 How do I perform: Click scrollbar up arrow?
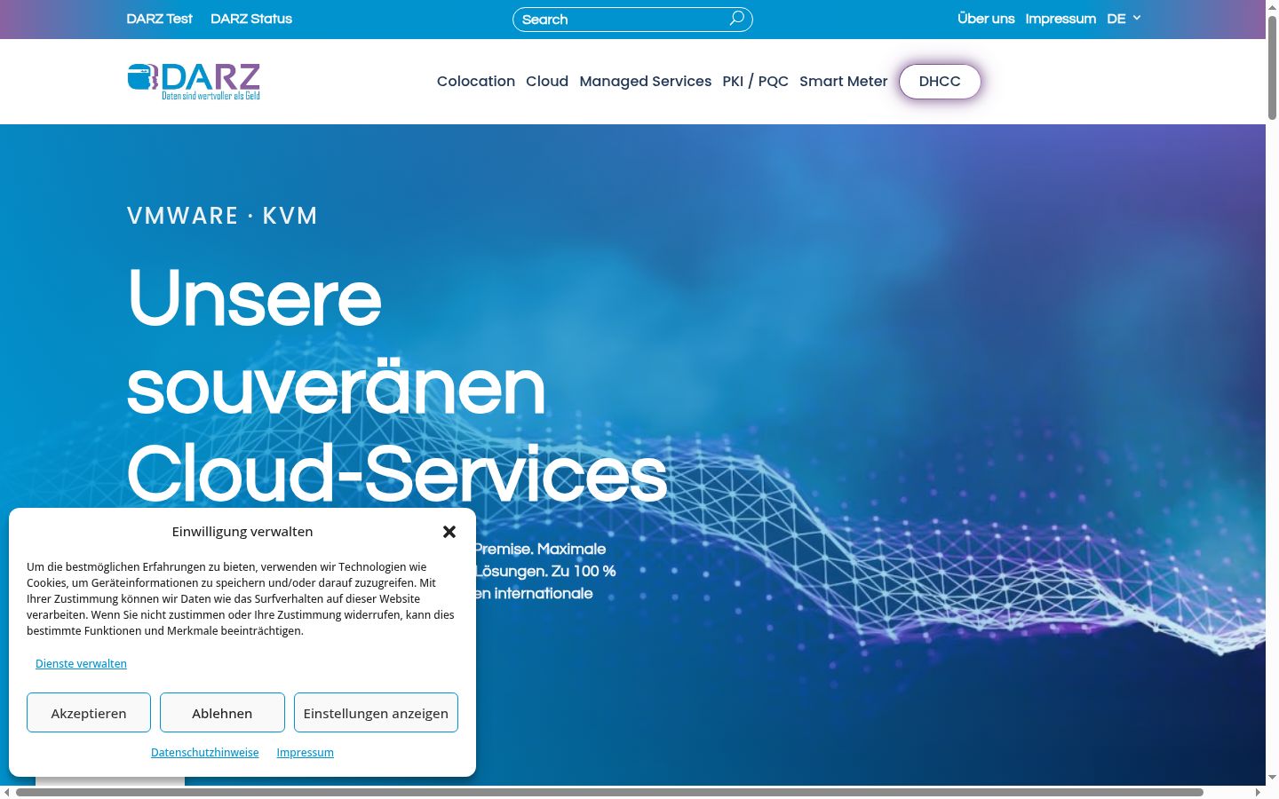click(1272, 6)
